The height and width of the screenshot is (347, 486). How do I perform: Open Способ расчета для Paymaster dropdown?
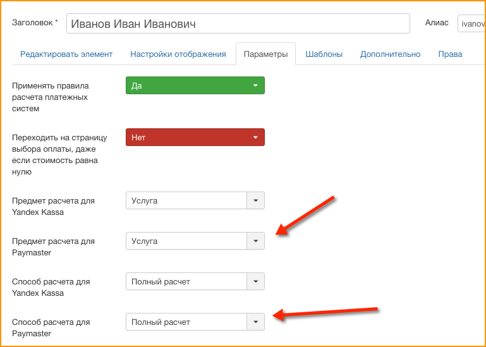(x=195, y=322)
